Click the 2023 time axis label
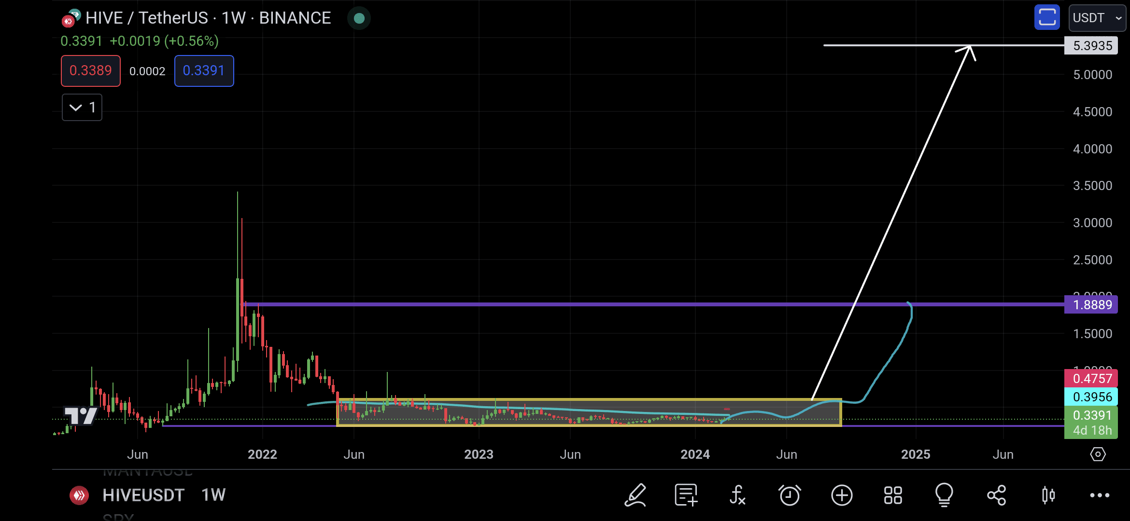1130x521 pixels. coord(479,454)
